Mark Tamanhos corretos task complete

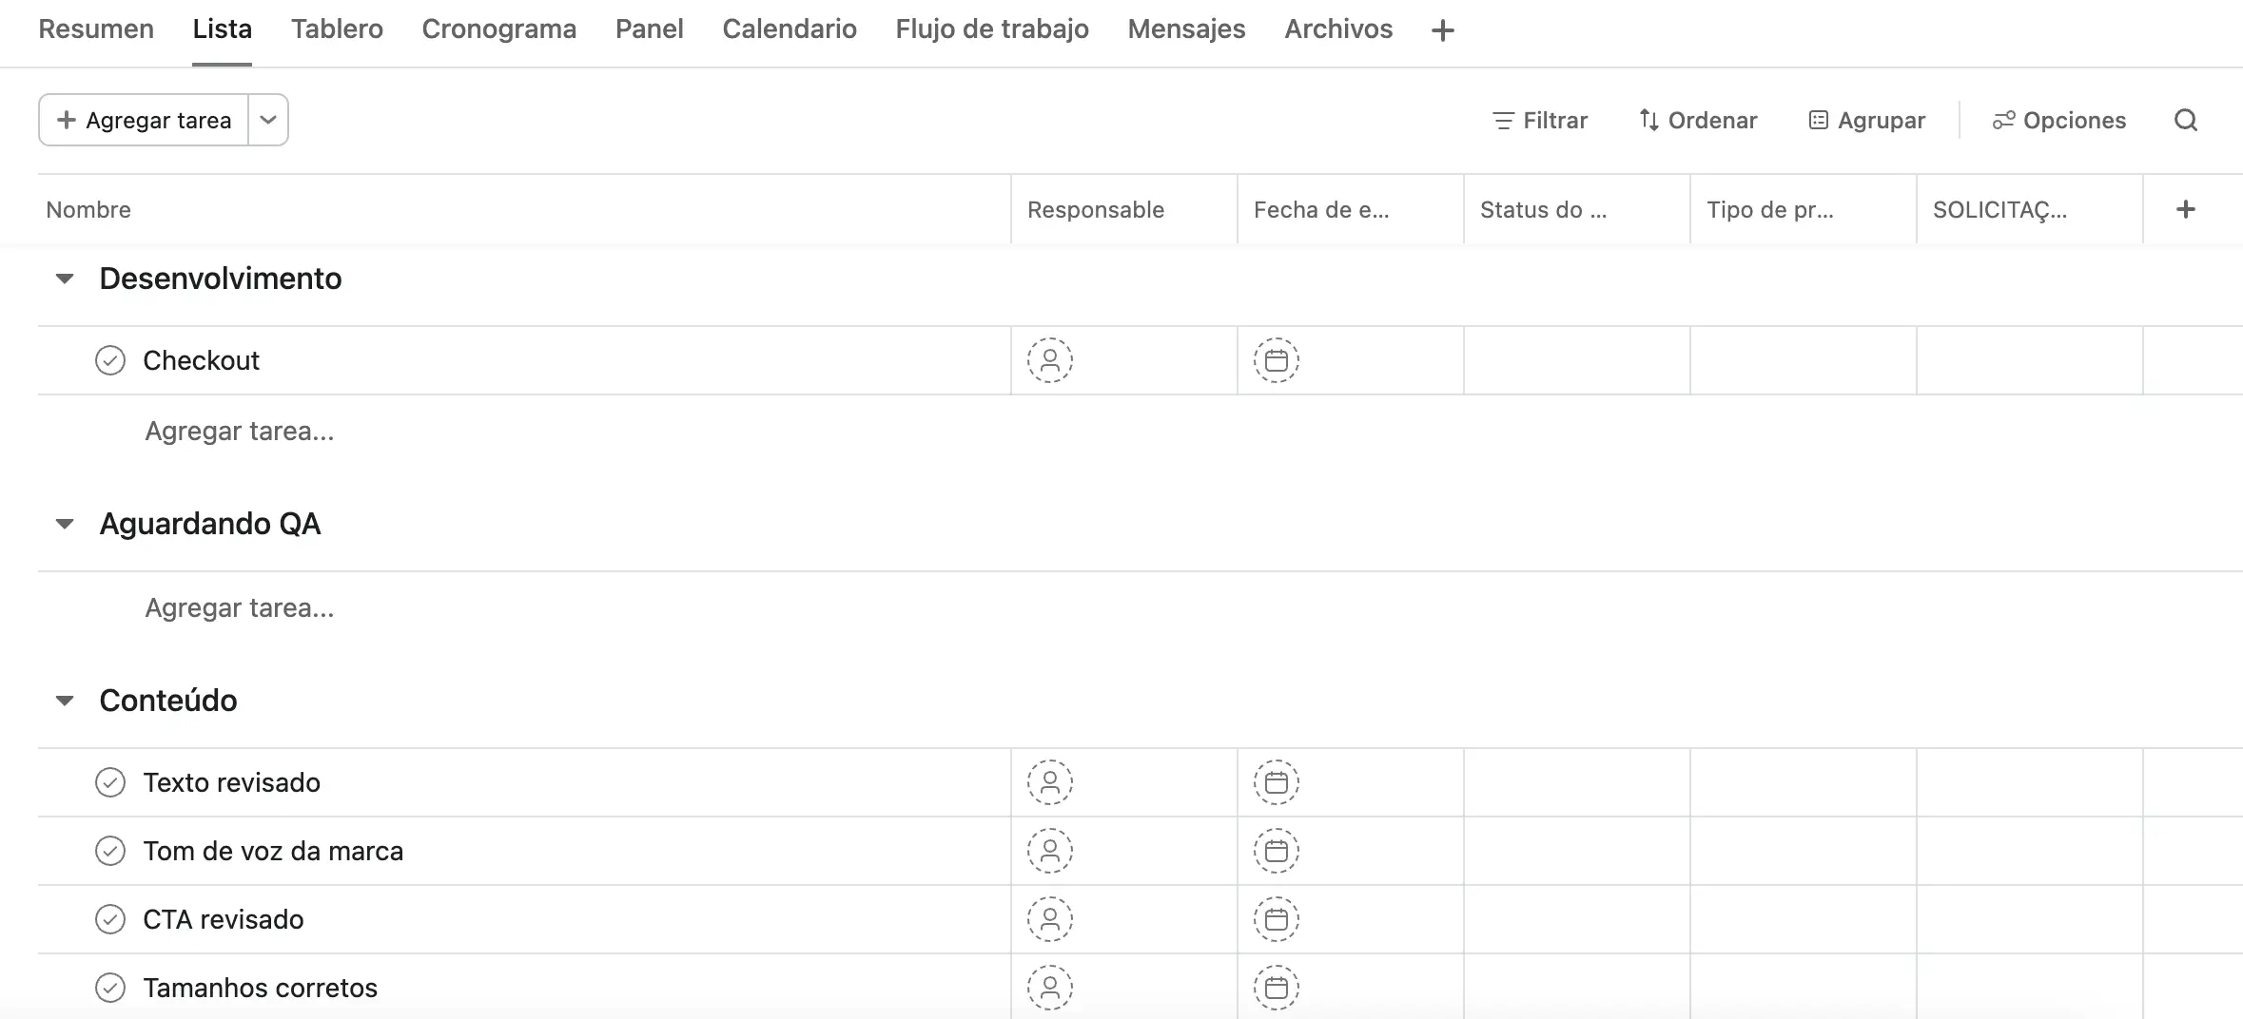tap(110, 989)
